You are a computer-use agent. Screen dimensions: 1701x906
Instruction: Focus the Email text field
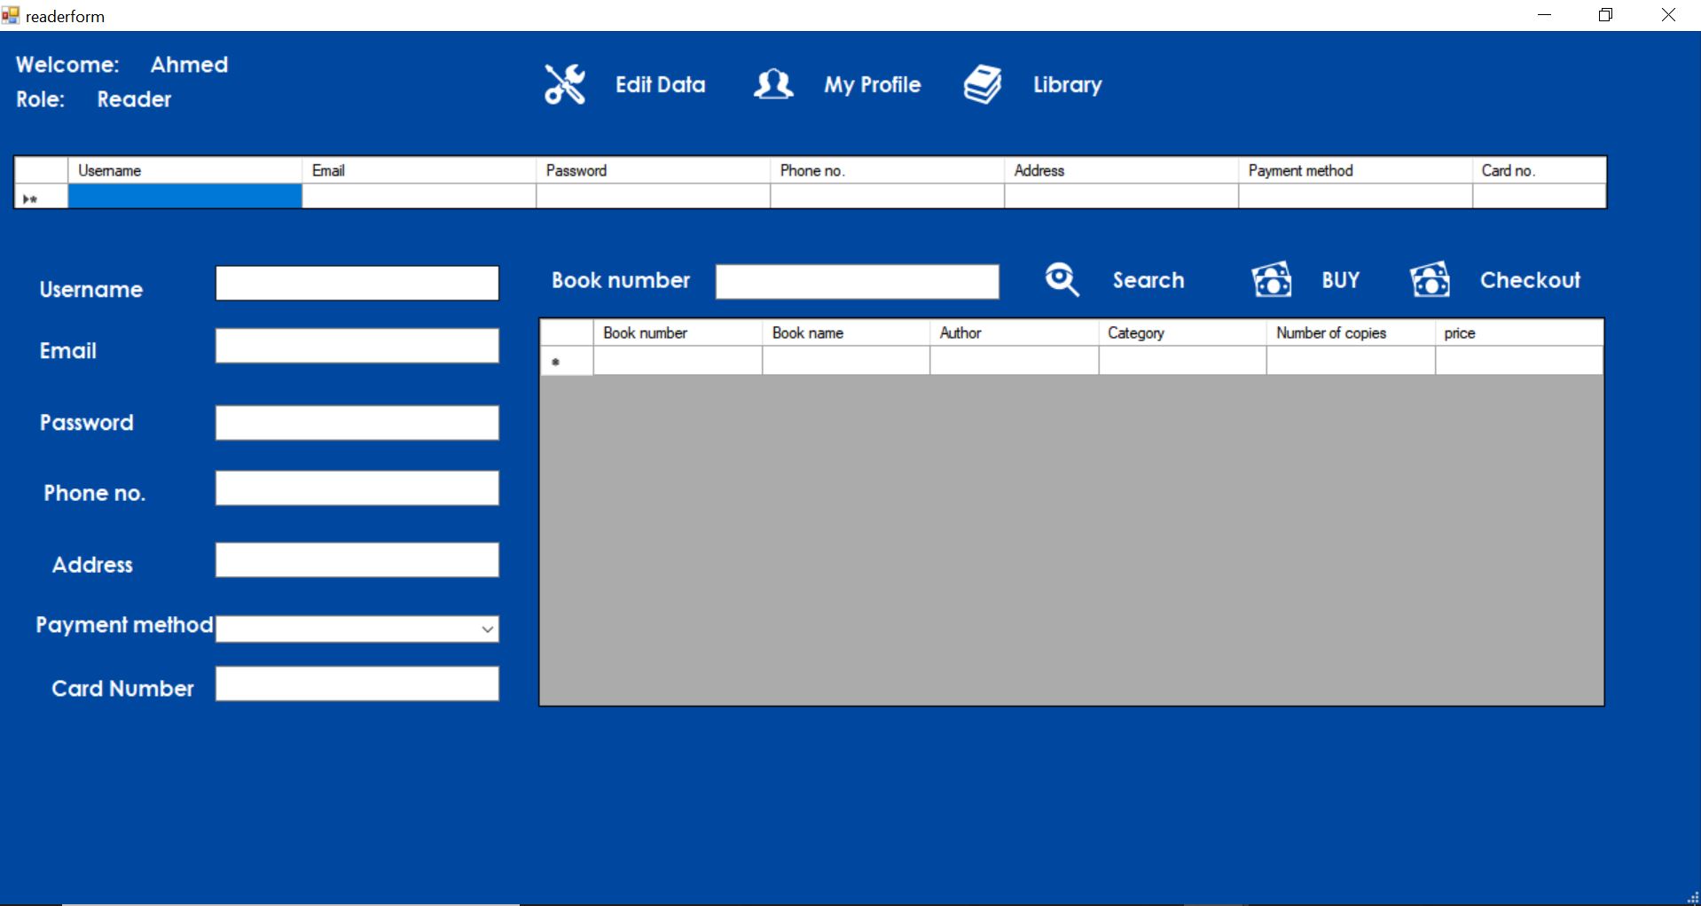357,346
